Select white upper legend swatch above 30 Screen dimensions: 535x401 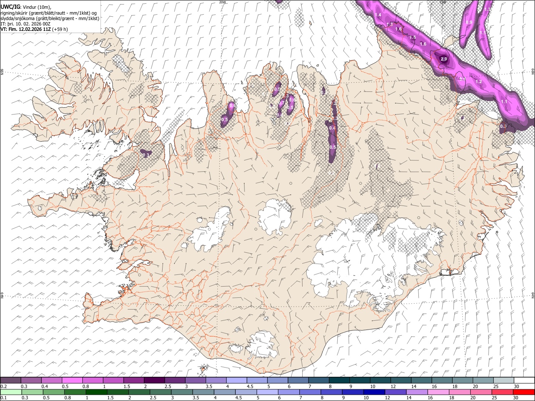point(524,380)
